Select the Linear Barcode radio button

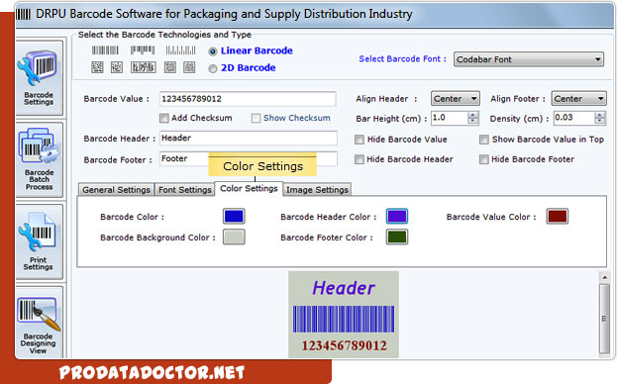click(213, 51)
